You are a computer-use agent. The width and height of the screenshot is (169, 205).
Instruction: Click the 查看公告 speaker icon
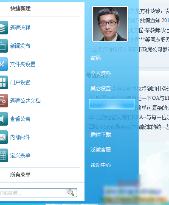4,119
